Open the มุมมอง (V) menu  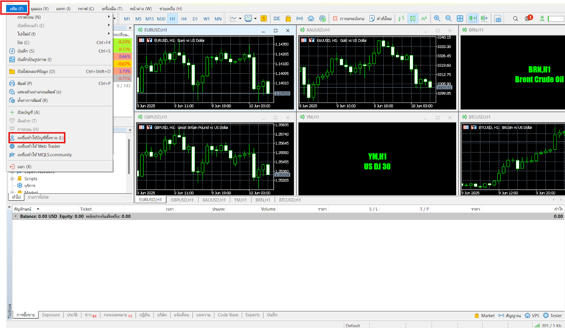[40, 8]
